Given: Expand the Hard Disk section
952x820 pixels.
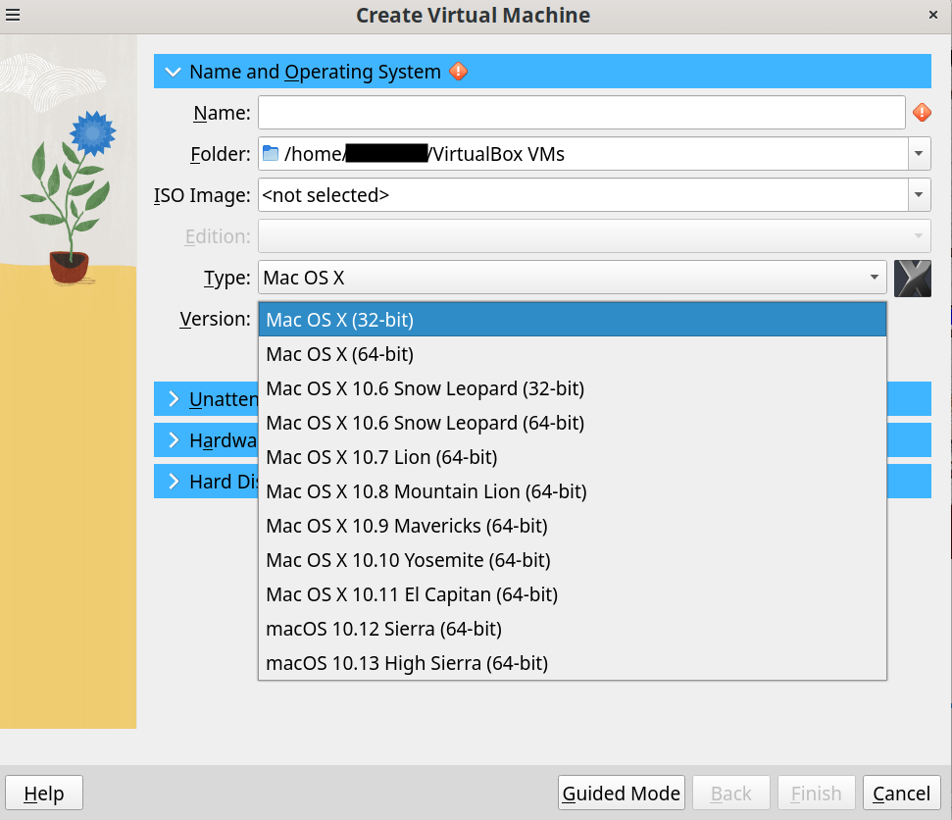Looking at the screenshot, I should [174, 482].
